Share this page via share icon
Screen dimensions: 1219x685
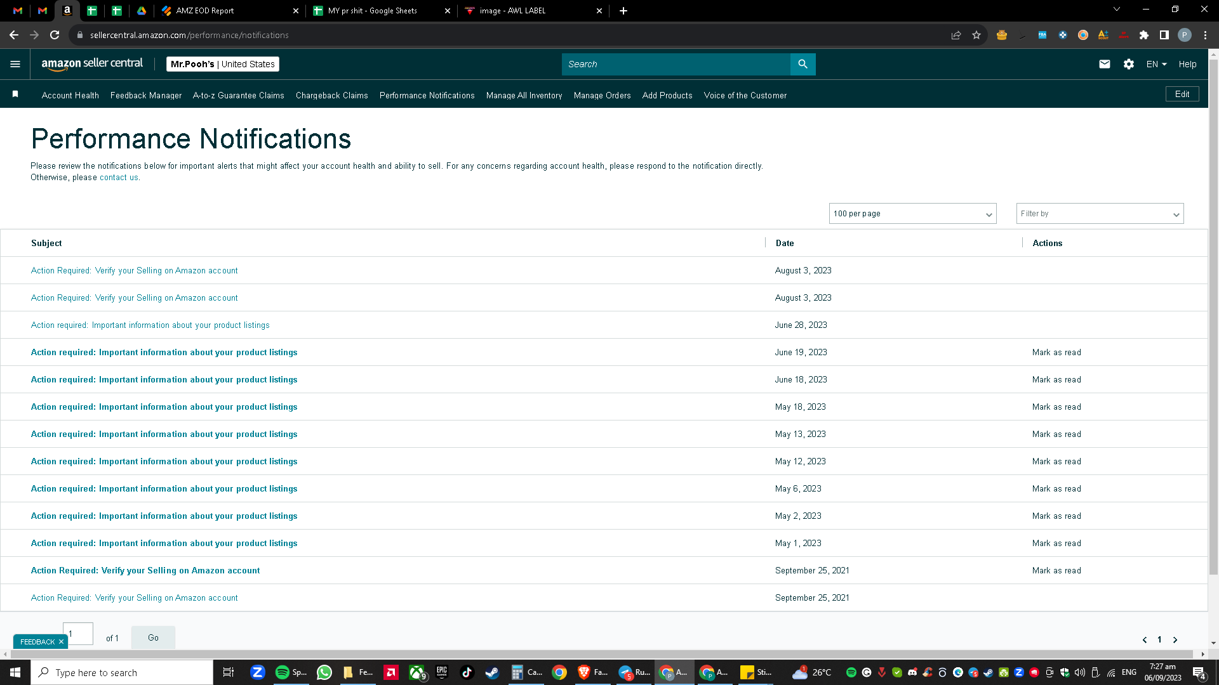click(956, 35)
